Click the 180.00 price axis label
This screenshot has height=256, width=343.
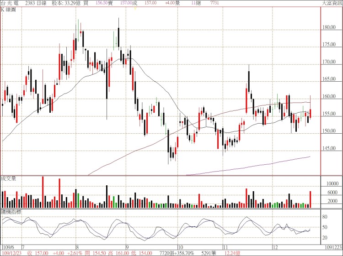(329, 27)
